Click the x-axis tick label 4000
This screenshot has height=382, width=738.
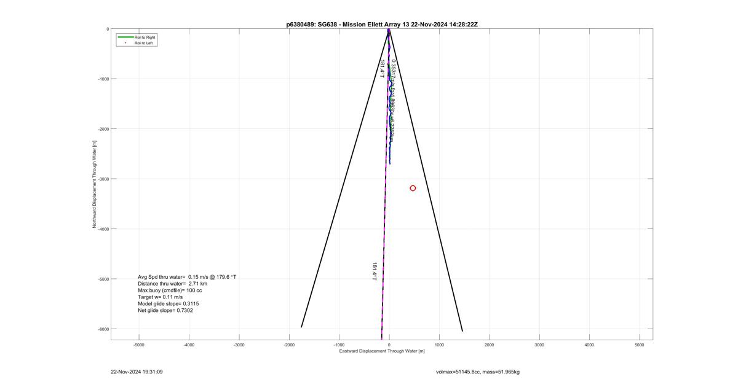[589, 345]
